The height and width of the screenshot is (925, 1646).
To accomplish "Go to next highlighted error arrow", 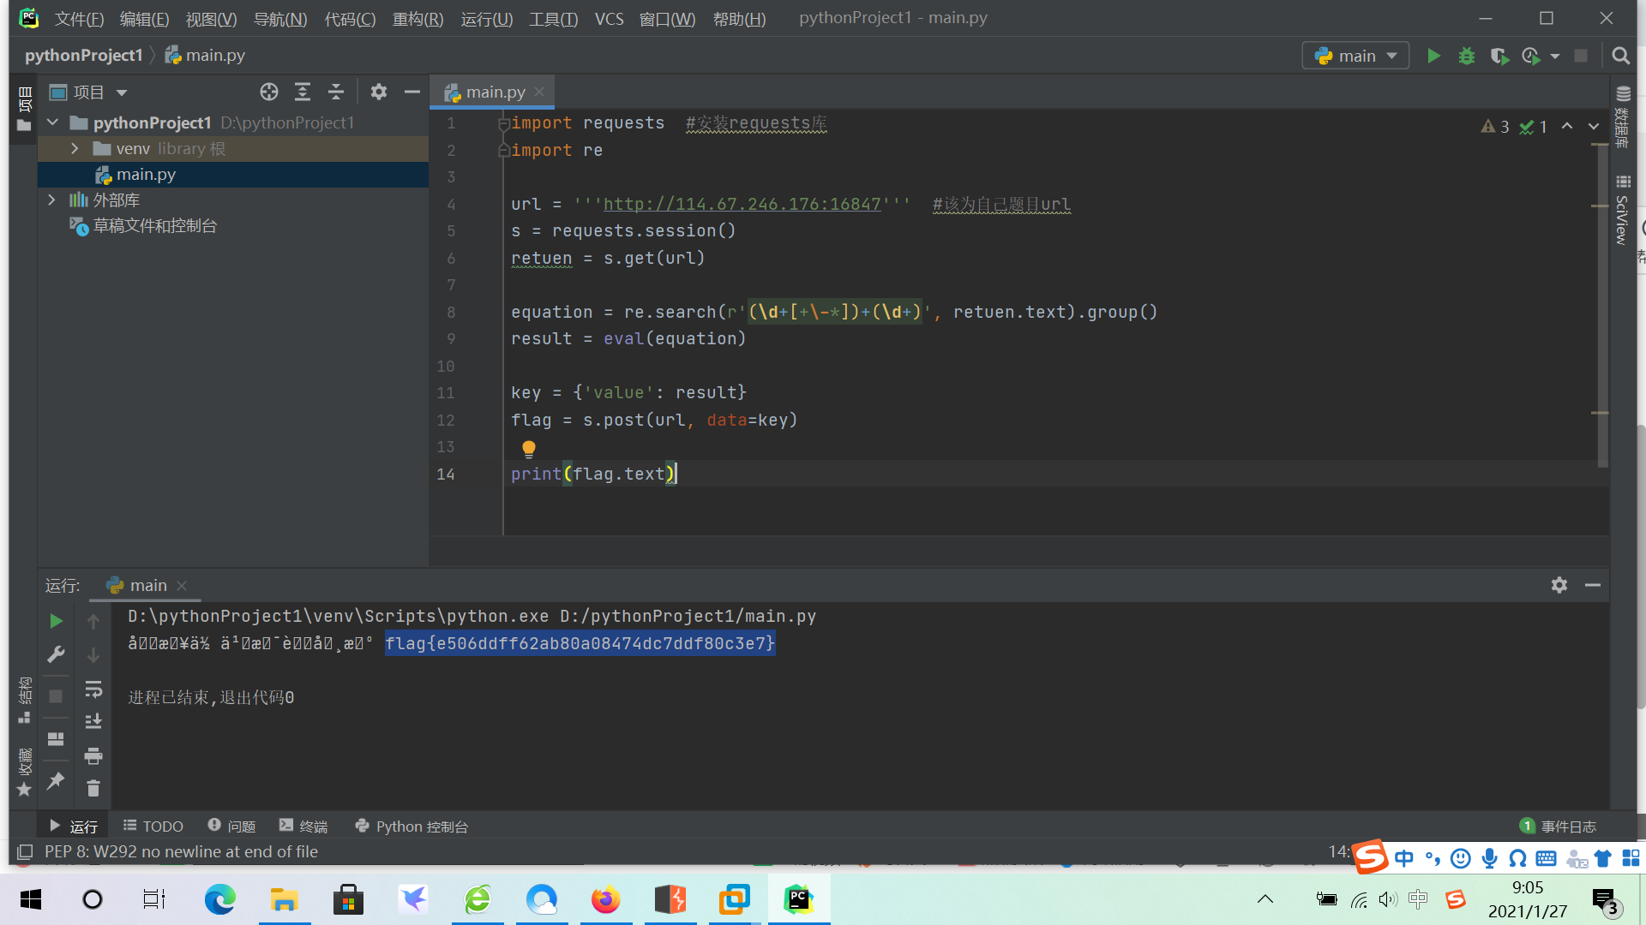I will point(1594,126).
